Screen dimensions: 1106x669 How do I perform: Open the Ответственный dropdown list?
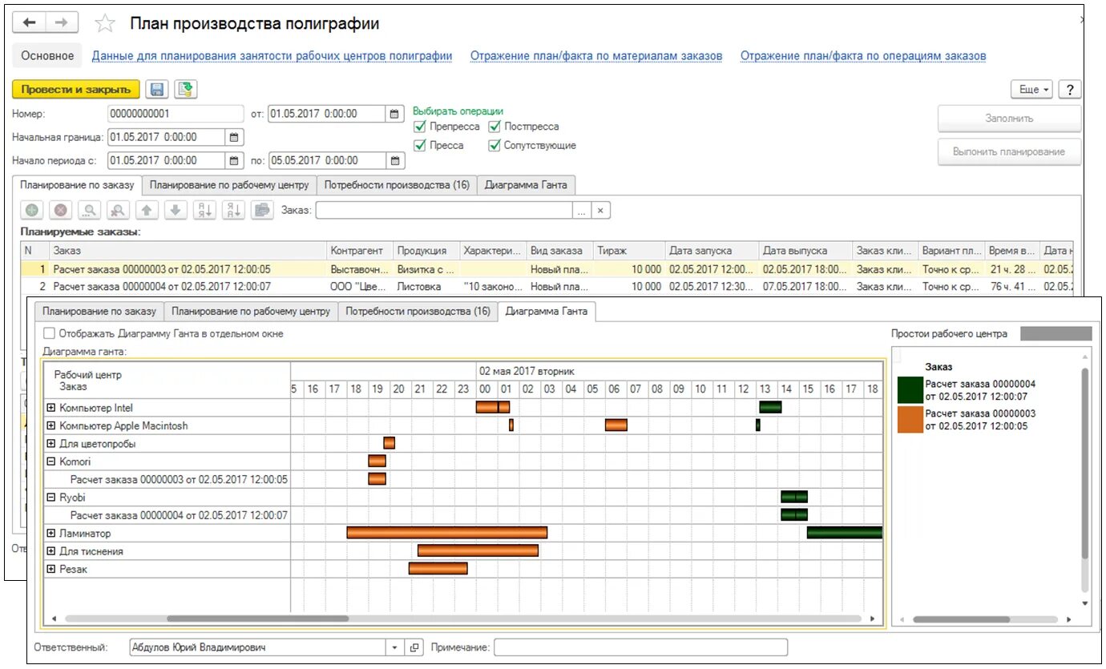click(x=394, y=647)
